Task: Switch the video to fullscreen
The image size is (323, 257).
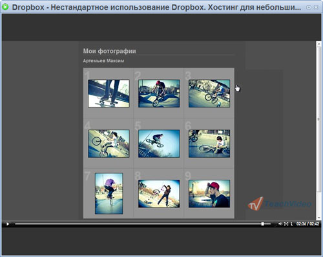Action: coord(286,224)
